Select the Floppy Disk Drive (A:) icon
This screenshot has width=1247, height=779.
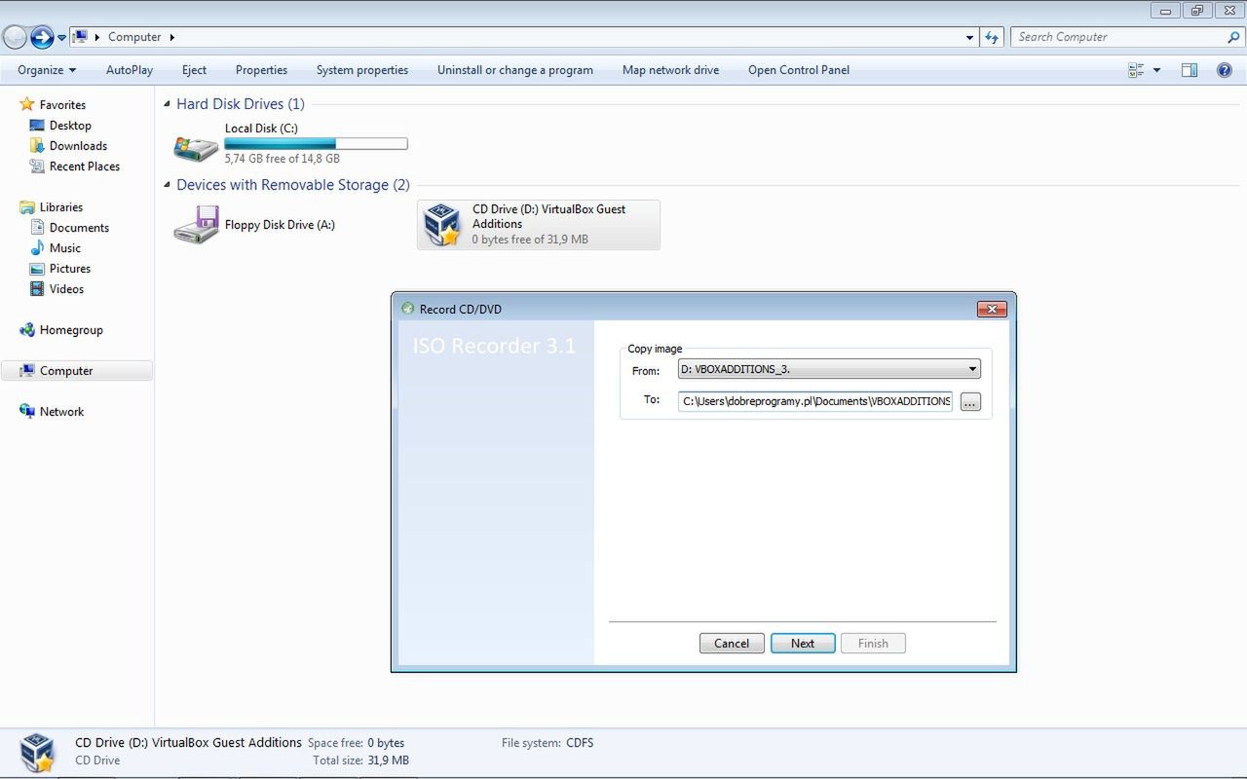[196, 225]
